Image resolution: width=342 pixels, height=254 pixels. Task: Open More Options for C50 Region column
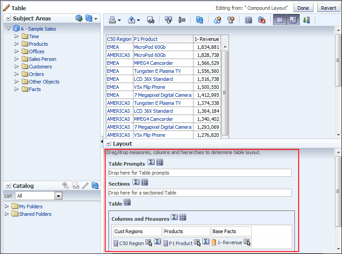click(x=149, y=242)
